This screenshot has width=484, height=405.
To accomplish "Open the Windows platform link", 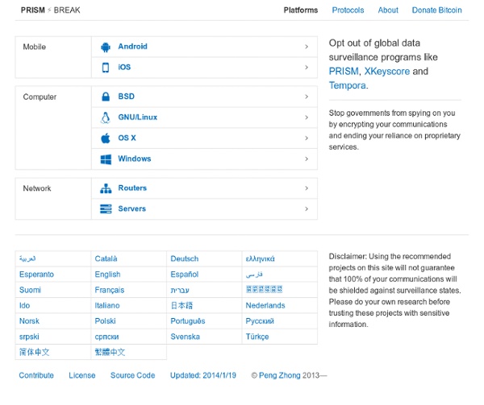I will (x=135, y=159).
